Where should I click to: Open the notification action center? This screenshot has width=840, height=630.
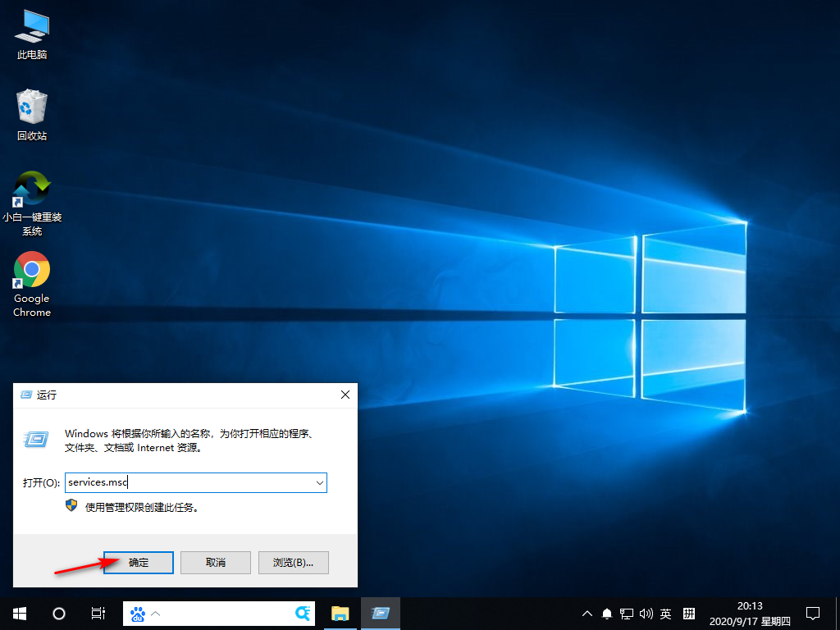pyautogui.click(x=813, y=613)
